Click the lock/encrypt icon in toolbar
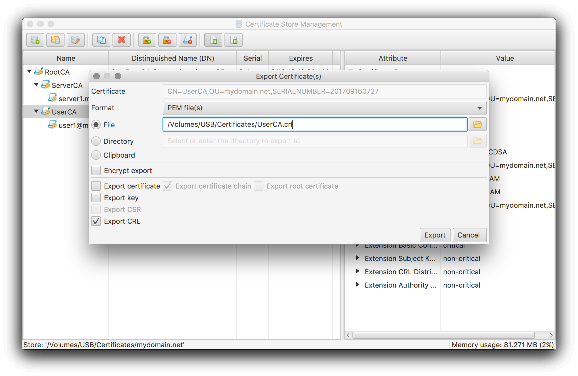The image size is (578, 376). click(146, 40)
